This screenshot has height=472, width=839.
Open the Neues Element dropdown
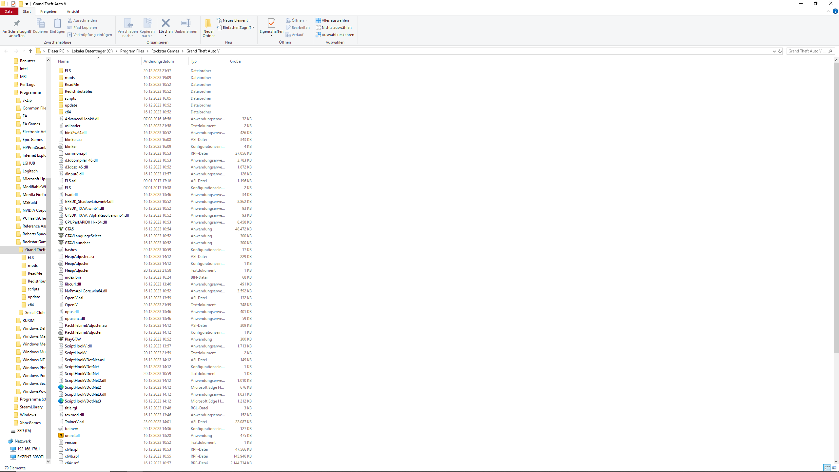[234, 20]
